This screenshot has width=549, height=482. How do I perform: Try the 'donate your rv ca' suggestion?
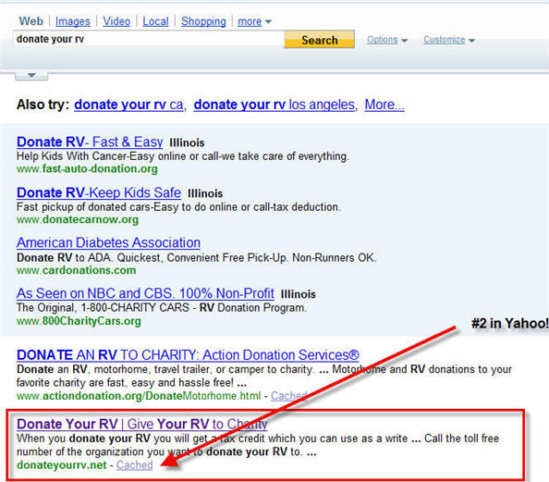pyautogui.click(x=128, y=105)
